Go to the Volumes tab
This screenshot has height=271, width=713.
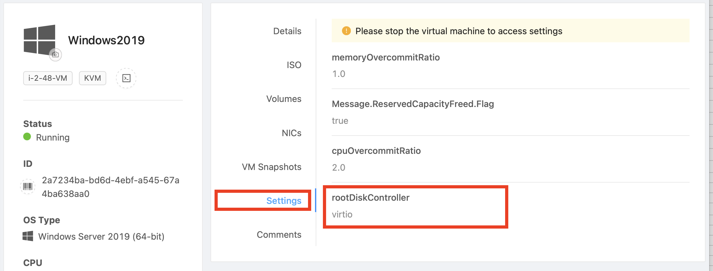pos(284,99)
